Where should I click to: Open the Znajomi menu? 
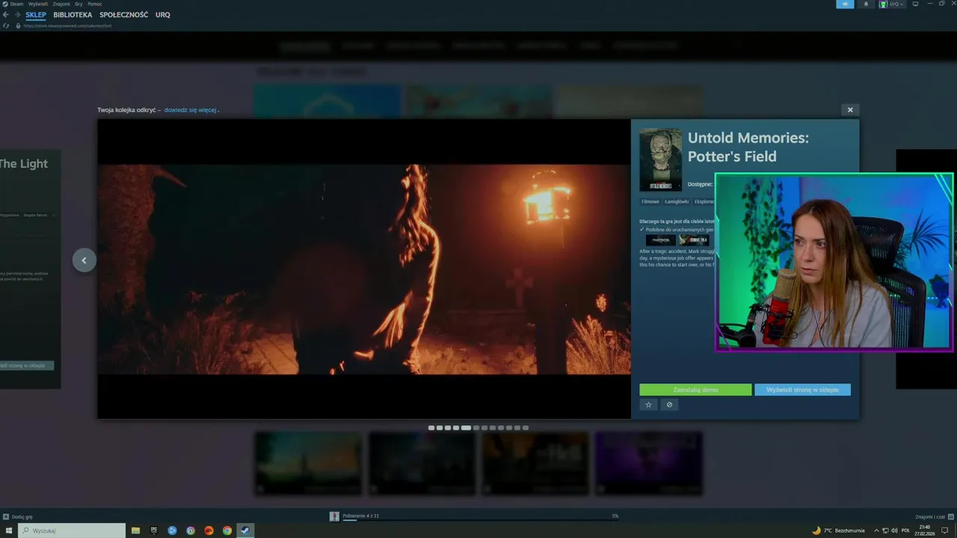click(x=61, y=4)
